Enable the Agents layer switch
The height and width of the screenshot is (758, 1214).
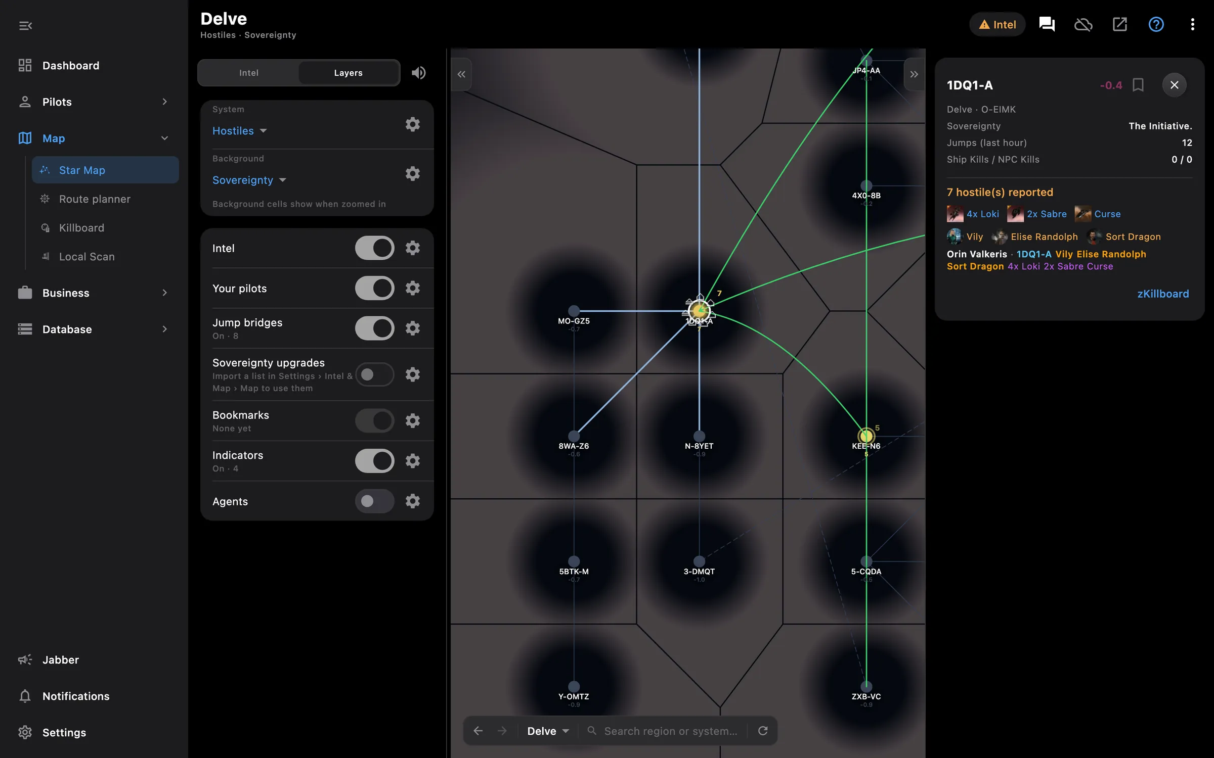(x=374, y=501)
